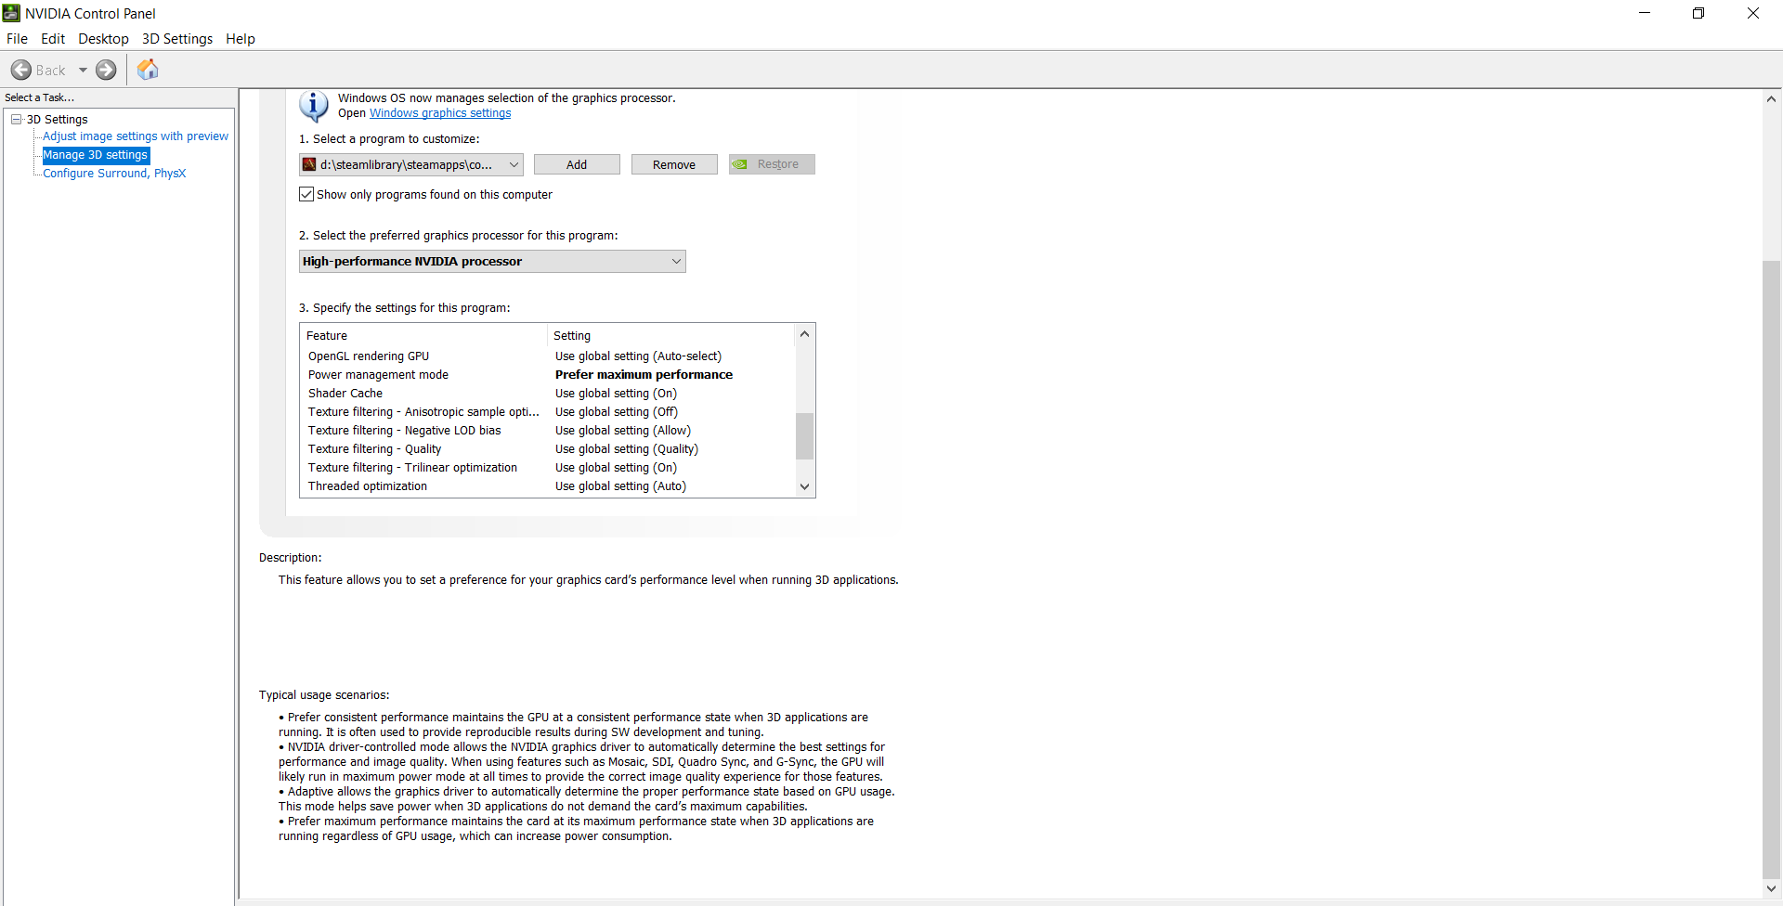Screen dimensions: 1783x906
Task: Select the Shader Cache feature row
Action: click(x=548, y=394)
